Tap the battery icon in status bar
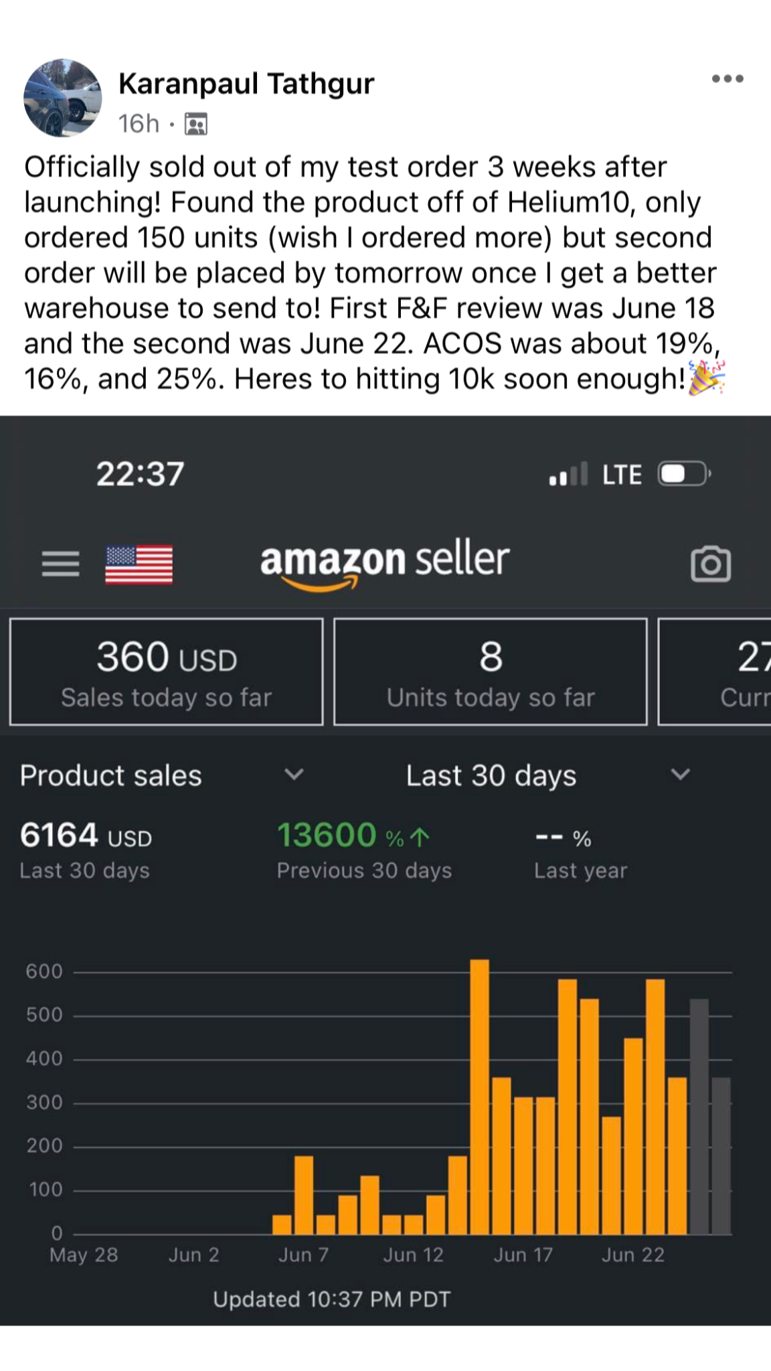This screenshot has width=771, height=1371. tap(683, 474)
